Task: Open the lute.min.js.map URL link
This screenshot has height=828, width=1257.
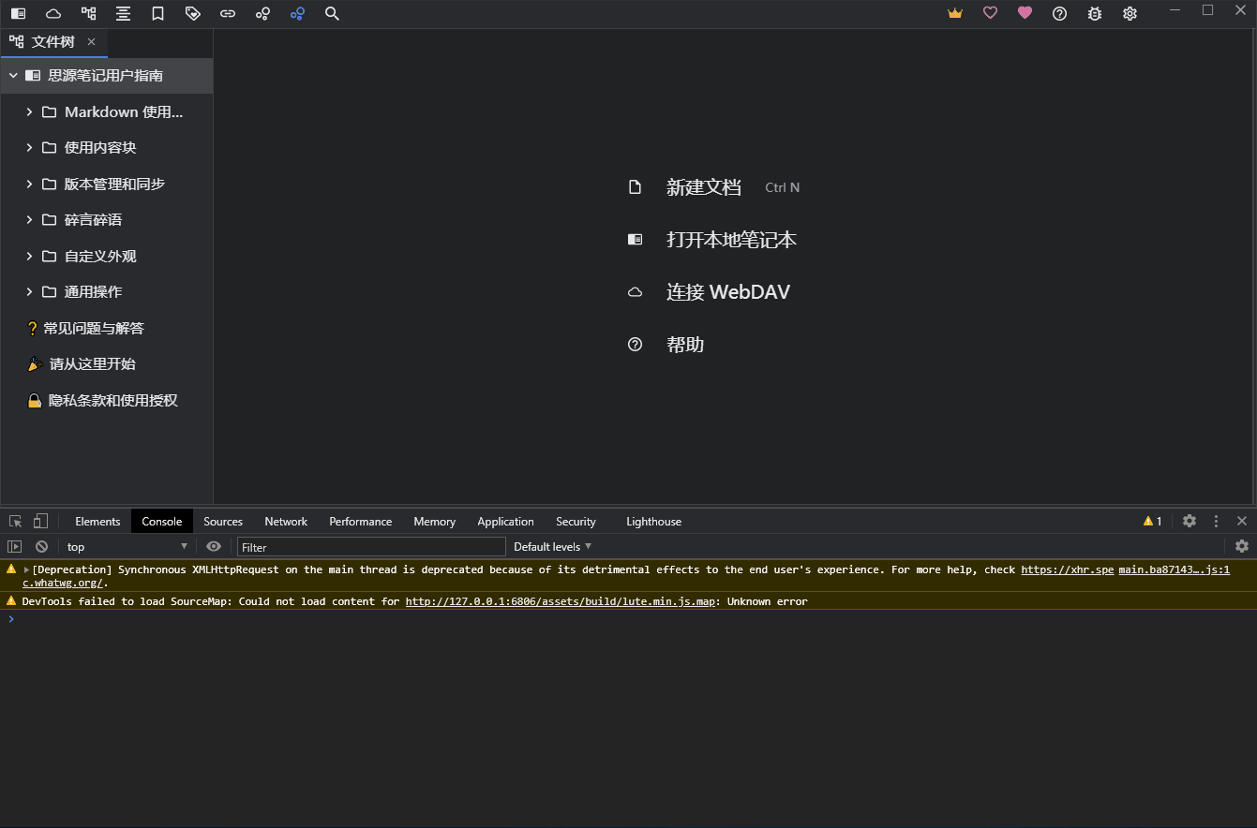Action: tap(560, 601)
